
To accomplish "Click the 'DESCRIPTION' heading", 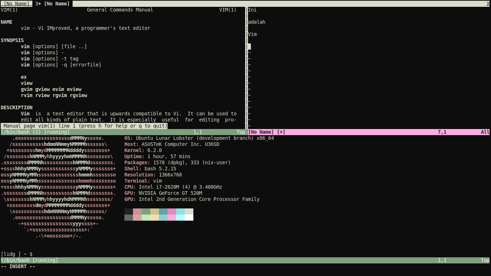I will [x=17, y=107].
